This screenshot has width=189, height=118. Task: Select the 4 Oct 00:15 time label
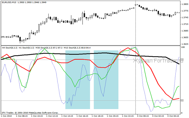tap(143, 116)
